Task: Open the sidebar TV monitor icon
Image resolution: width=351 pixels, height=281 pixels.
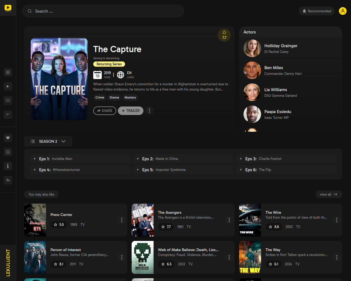Action: [x=8, y=100]
